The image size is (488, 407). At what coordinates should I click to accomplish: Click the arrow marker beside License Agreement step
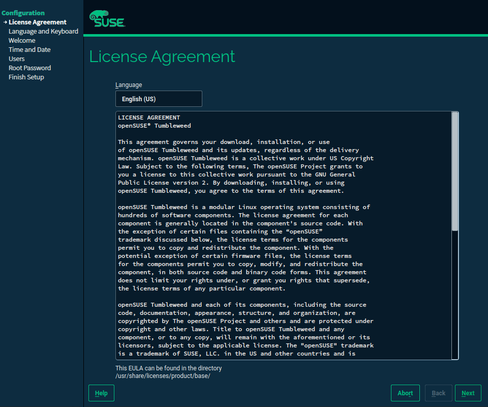5,22
